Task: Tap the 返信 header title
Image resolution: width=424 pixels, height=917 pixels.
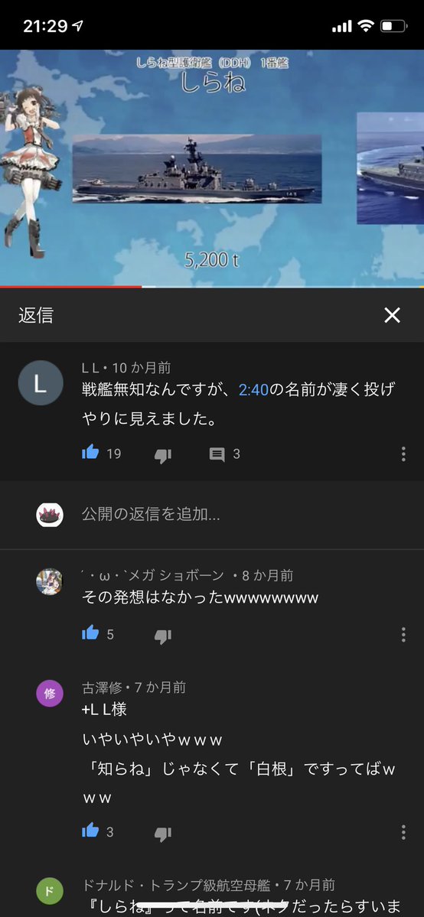Action: [x=36, y=315]
